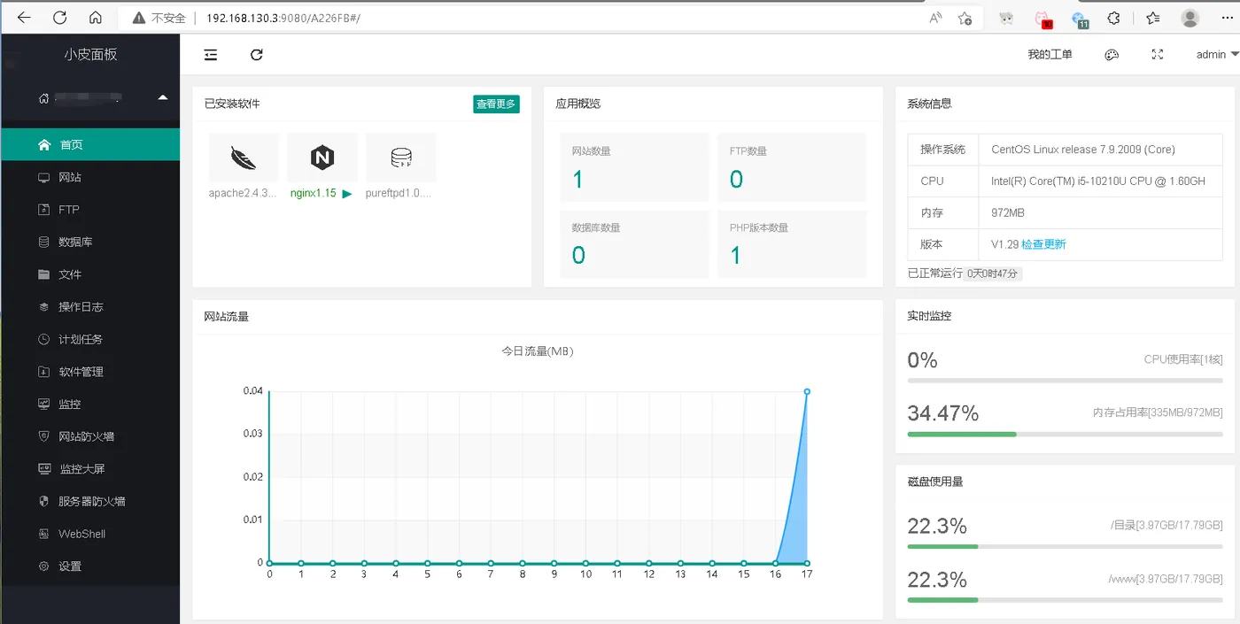The image size is (1240, 624).
Task: Click the browser back arrow
Action: [24, 18]
